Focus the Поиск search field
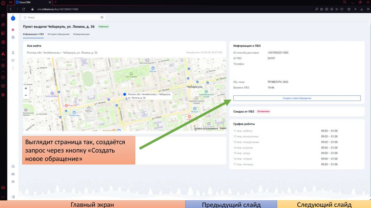Image resolution: width=371 pixels, height=208 pixels. pos(63,17)
